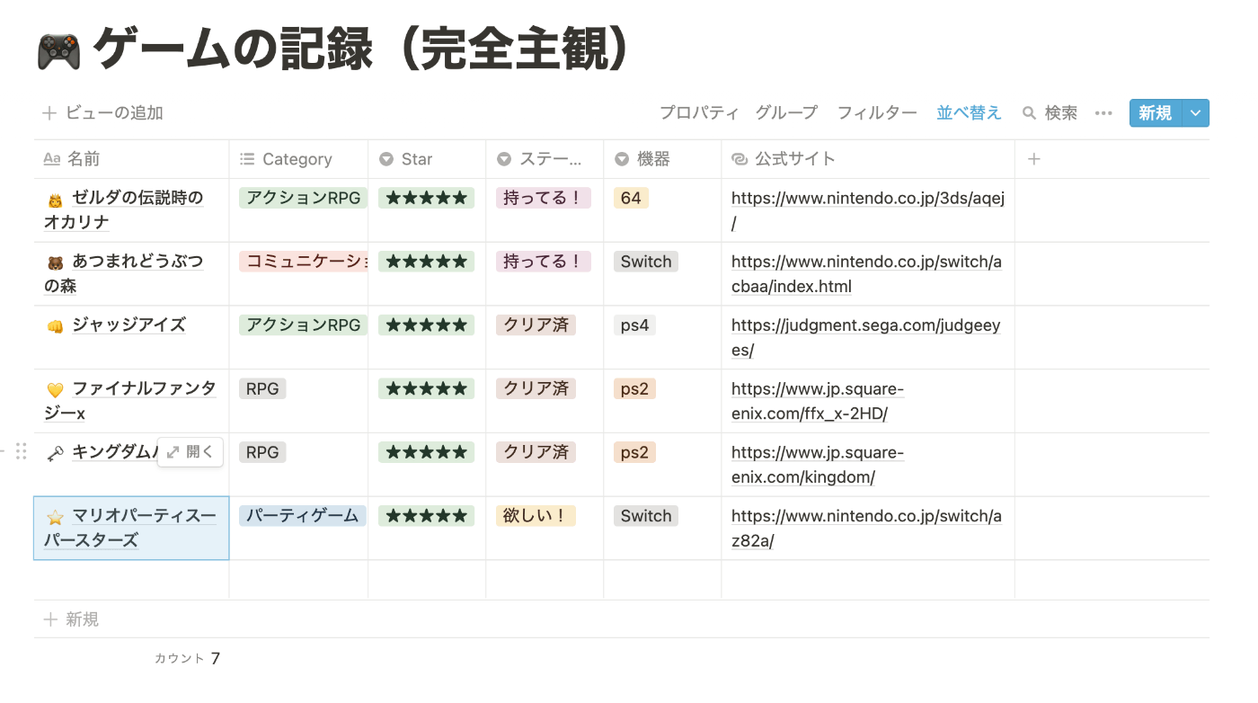Click the blue パーティゲーム tag

point(303,516)
